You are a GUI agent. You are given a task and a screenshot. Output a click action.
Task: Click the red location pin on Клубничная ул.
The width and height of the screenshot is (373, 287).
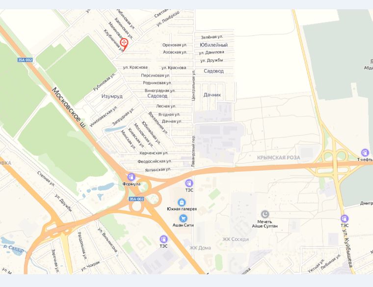pos(124,44)
